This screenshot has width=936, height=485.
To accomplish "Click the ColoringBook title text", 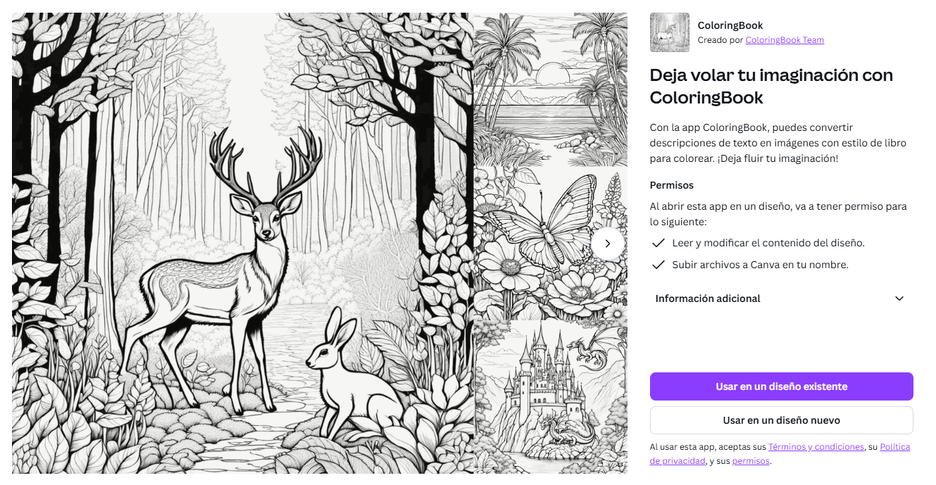I will 730,25.
